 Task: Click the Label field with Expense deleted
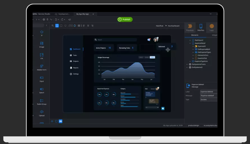[x=209, y=92]
